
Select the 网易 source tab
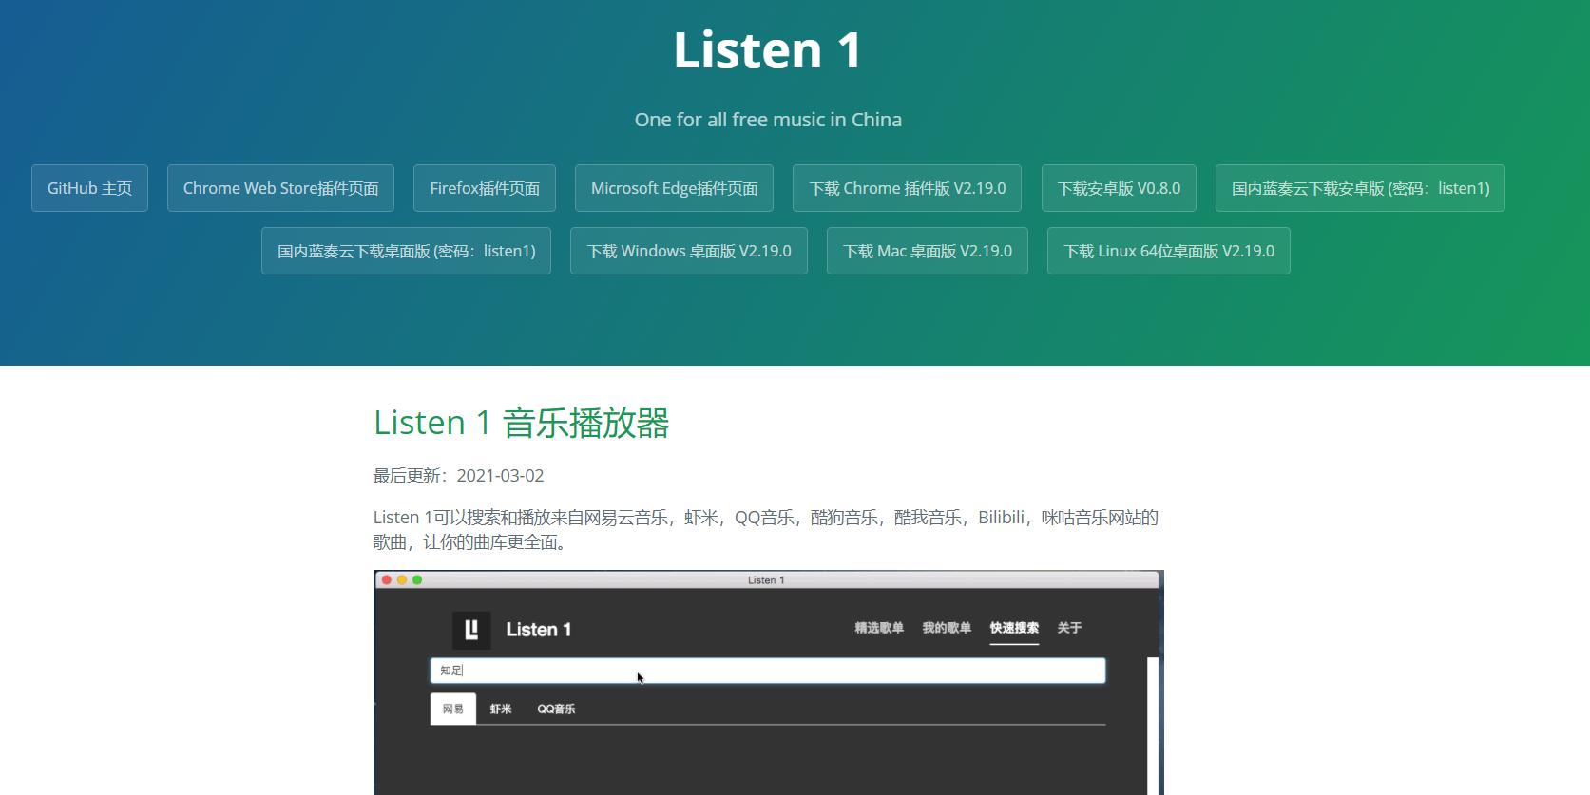(x=453, y=709)
